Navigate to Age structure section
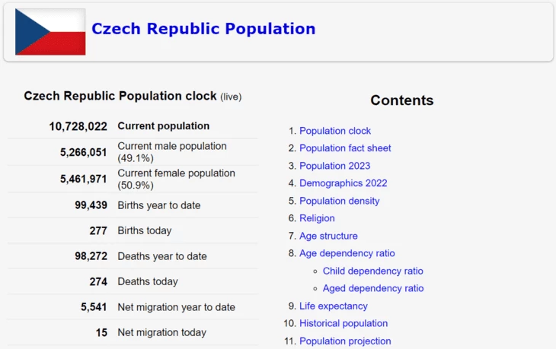This screenshot has height=349, width=556. [328, 236]
